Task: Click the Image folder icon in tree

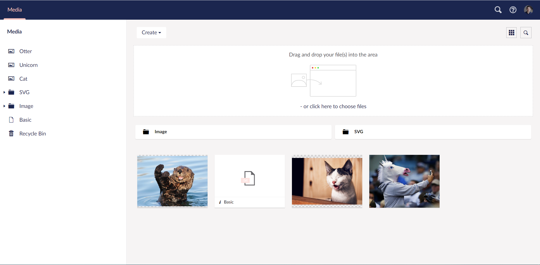Action: tap(11, 106)
